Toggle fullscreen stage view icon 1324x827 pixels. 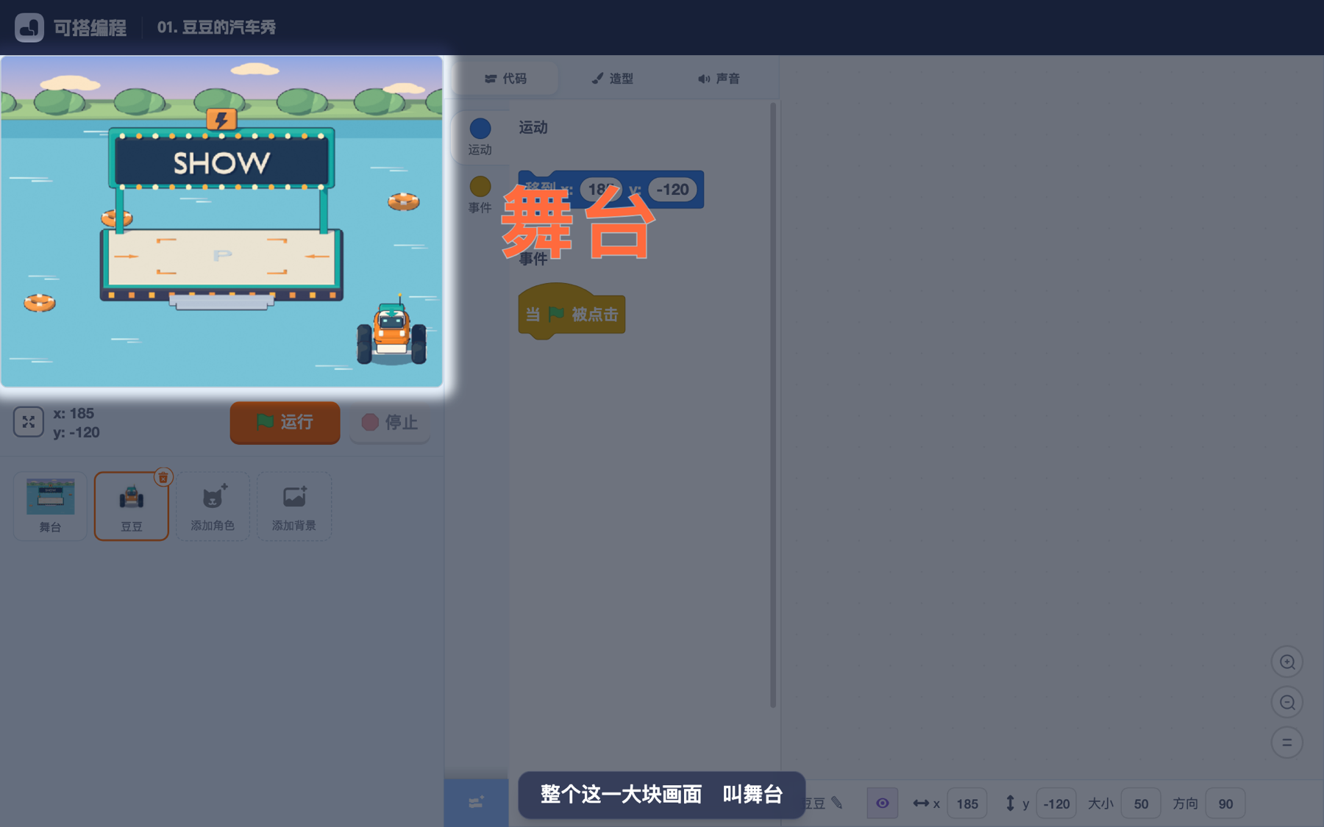click(29, 422)
